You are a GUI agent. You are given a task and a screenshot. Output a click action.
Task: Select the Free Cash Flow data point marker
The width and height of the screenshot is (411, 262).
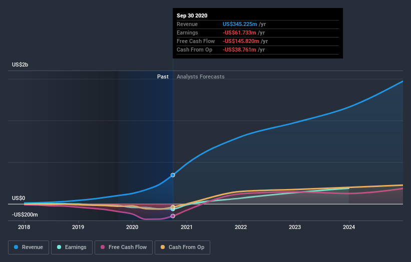[173, 216]
